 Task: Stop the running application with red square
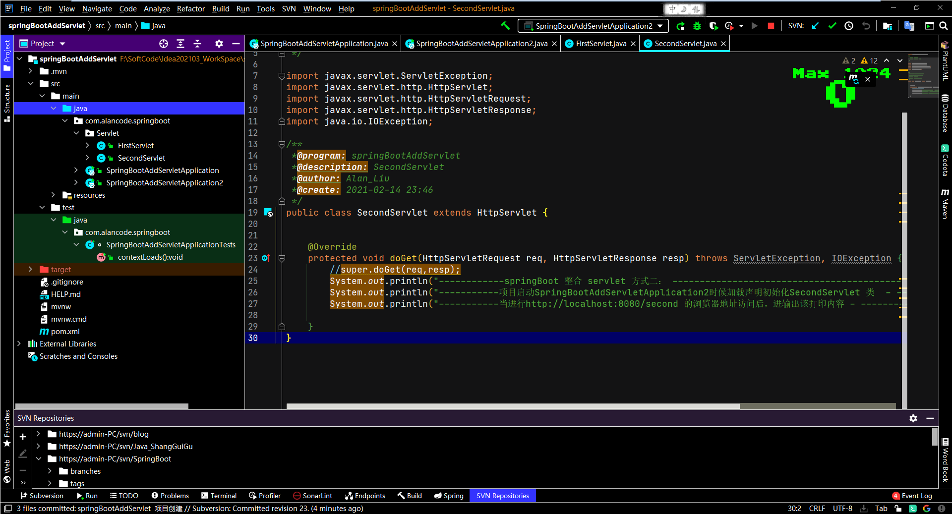[771, 26]
